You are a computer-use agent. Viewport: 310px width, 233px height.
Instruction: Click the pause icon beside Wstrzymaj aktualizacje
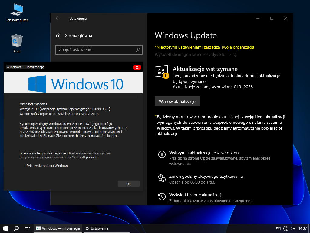pos(162,154)
